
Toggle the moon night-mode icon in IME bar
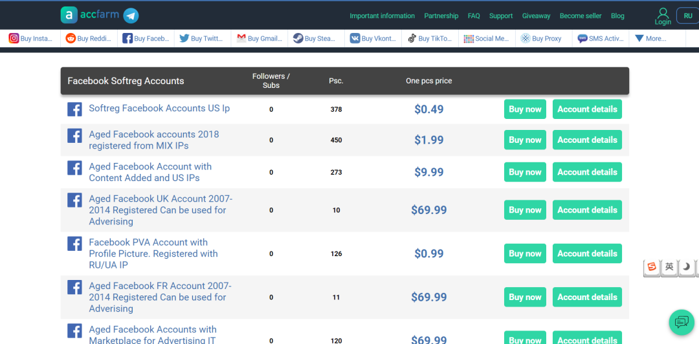pos(687,266)
